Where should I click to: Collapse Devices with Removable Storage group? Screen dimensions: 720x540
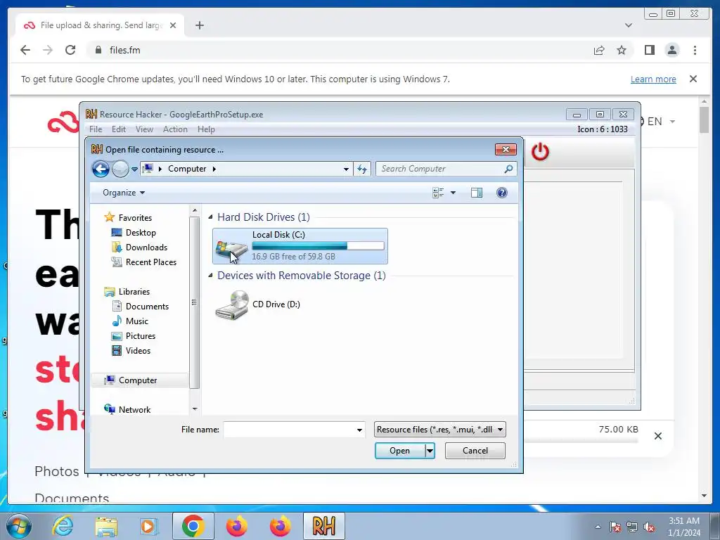click(210, 276)
